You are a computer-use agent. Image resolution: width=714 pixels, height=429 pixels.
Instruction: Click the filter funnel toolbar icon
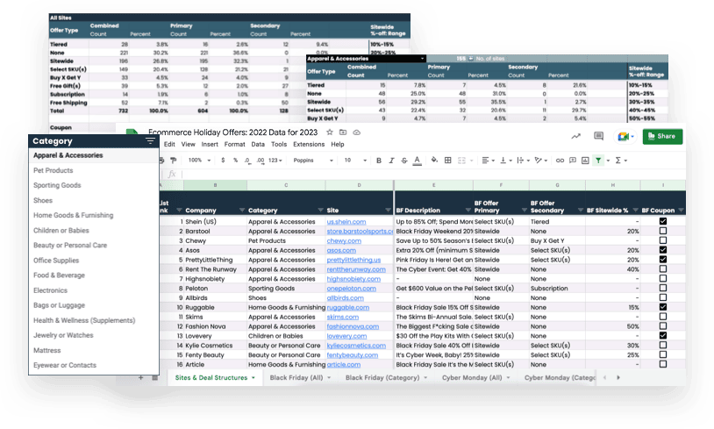(598, 161)
